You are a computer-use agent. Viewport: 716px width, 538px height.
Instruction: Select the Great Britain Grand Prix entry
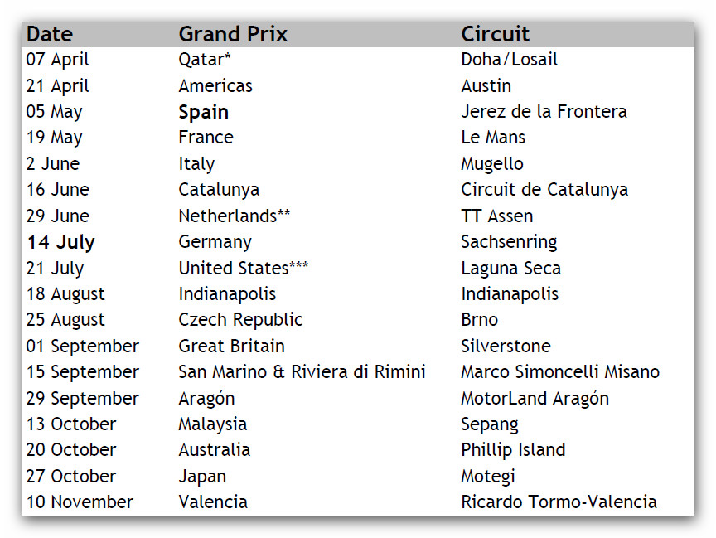coord(231,347)
